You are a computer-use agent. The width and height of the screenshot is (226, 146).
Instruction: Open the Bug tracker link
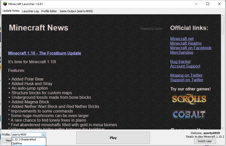click(180, 62)
